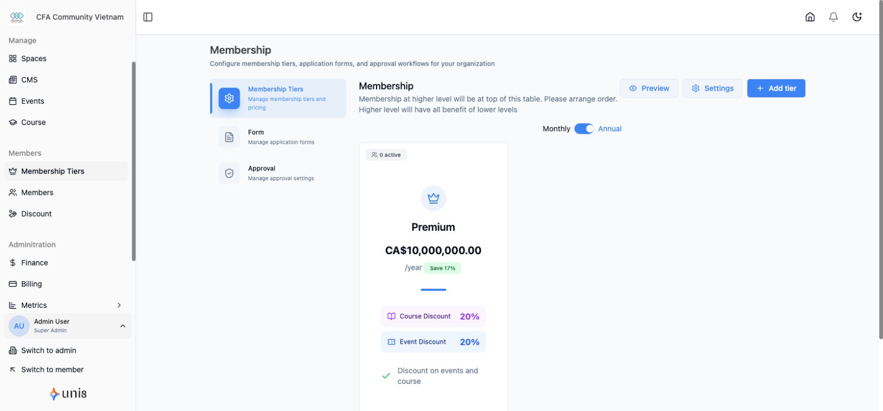Viewport: 883px width, 411px height.
Task: Click the Preview button
Action: pos(649,88)
